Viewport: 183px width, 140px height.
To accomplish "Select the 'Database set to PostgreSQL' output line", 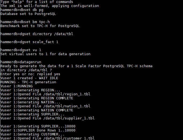I will coord(28,14).
